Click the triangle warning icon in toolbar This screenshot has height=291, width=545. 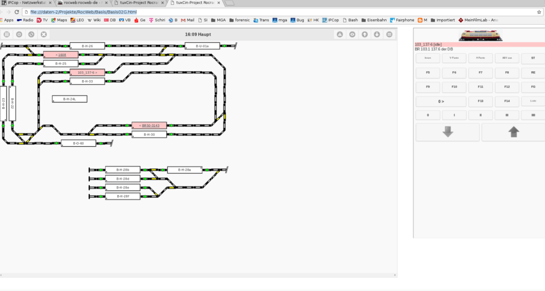[339, 35]
